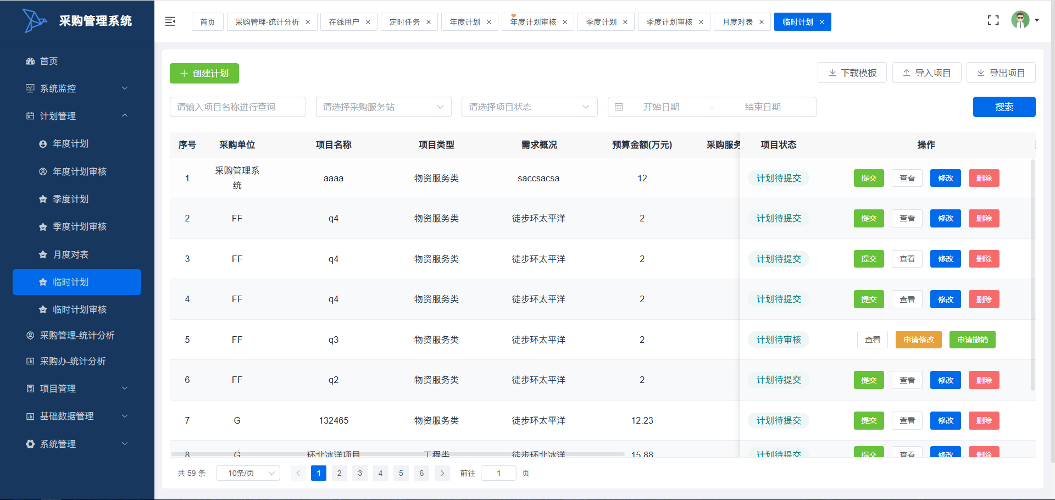Delete row 2 with 删除 button
This screenshot has width=1055, height=500.
pyautogui.click(x=984, y=218)
